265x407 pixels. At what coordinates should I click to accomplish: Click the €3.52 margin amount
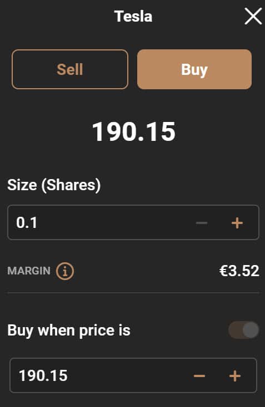239,271
